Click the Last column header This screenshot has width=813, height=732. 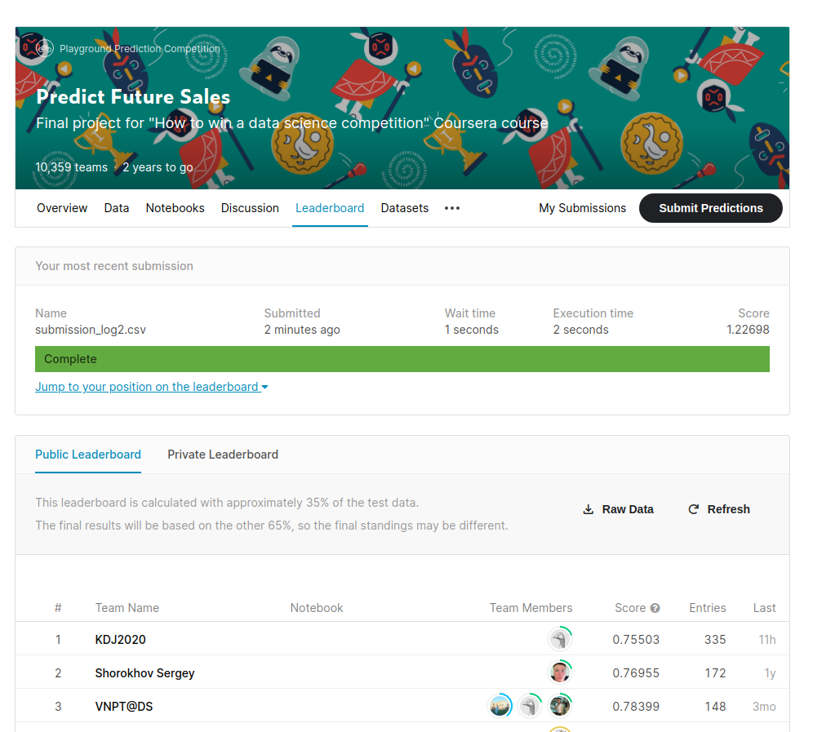pyautogui.click(x=764, y=608)
